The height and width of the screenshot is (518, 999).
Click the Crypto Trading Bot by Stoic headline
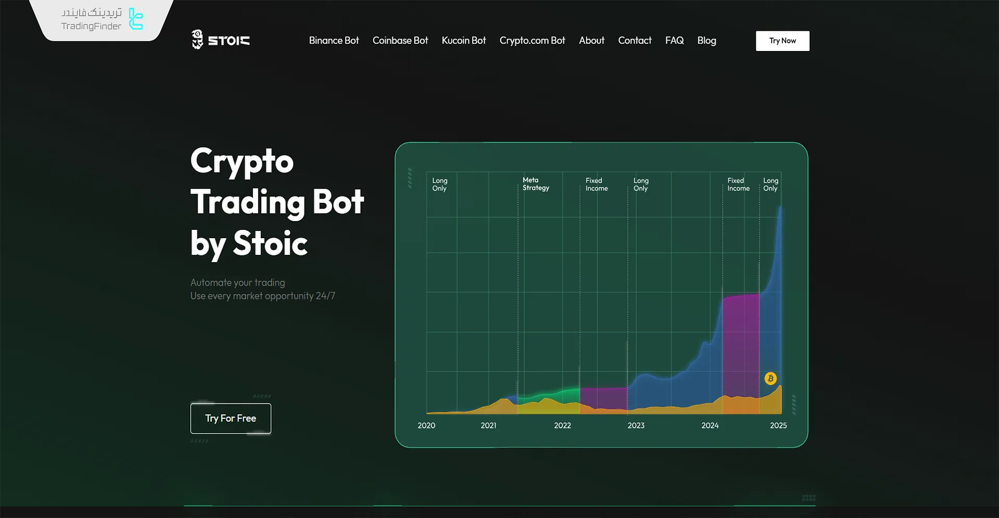[x=276, y=202]
